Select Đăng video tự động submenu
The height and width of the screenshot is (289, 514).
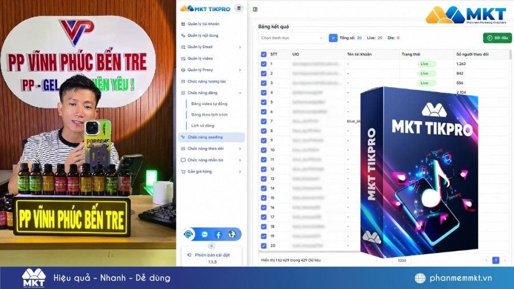coord(209,103)
